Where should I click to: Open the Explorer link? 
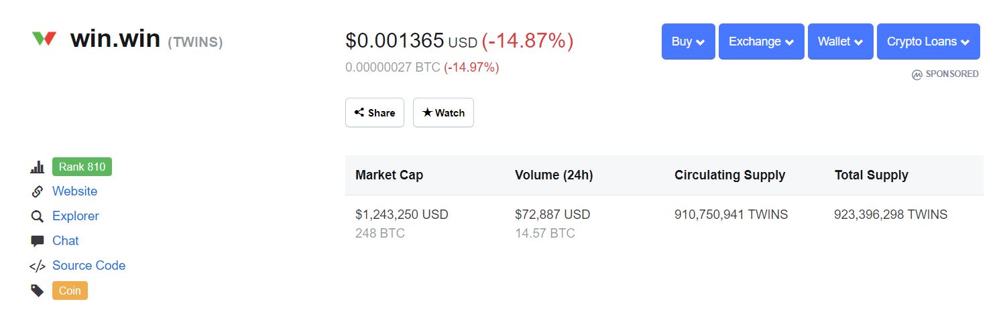coord(76,216)
